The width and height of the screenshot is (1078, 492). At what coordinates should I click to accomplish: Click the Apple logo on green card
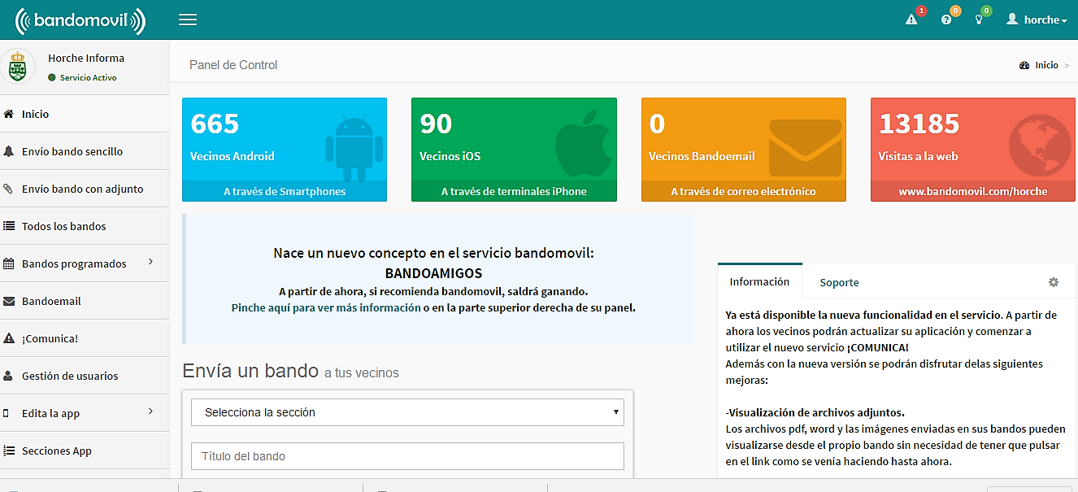click(583, 144)
